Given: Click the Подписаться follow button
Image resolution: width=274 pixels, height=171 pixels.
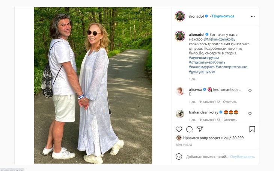Looking at the screenshot, I should [223, 16].
